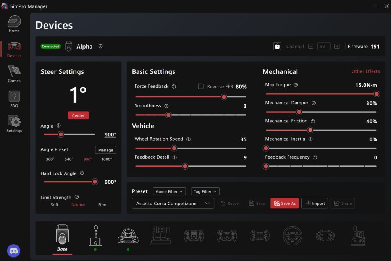The image size is (391, 261).
Task: Select the 1080° angle preset
Action: 107,159
